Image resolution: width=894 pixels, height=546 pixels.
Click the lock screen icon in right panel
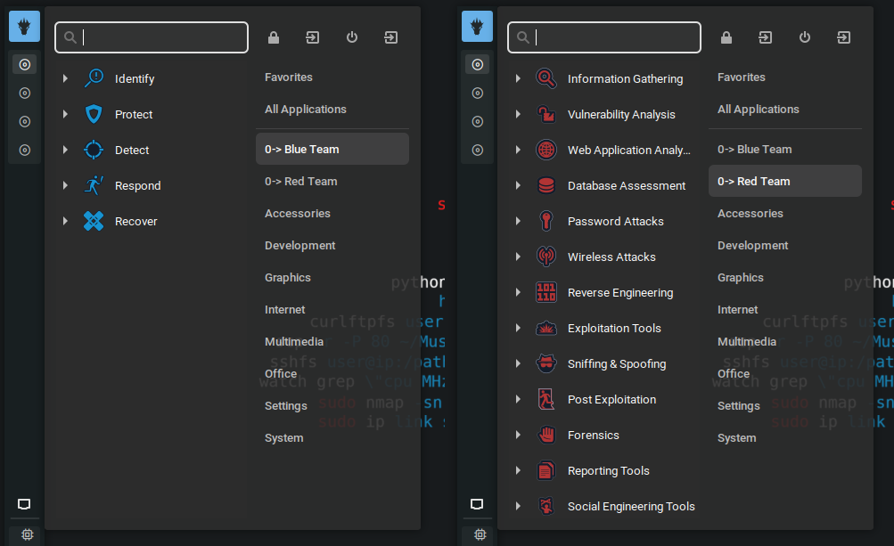[x=726, y=37]
